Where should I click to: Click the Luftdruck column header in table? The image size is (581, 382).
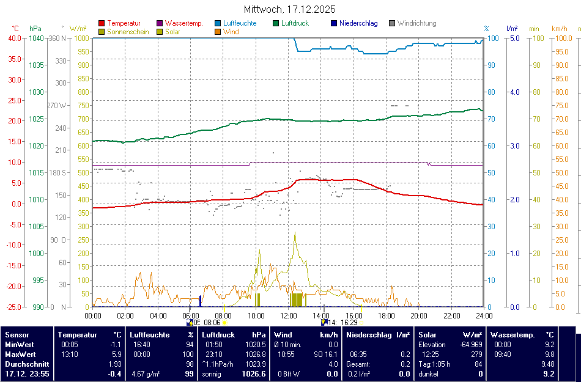point(218,335)
